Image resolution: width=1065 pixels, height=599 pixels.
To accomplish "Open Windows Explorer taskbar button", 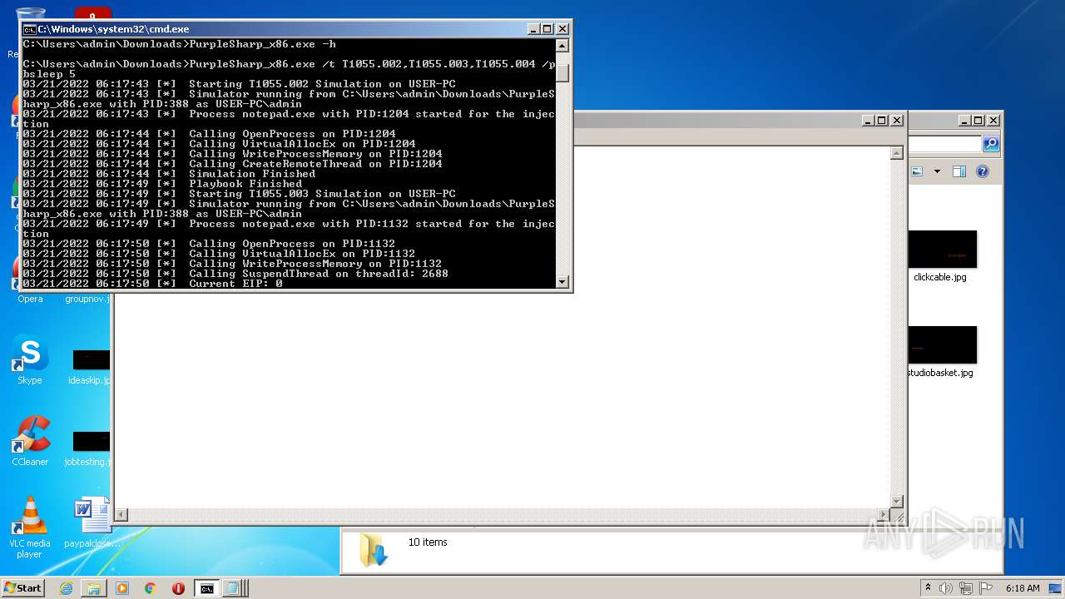I will (93, 588).
